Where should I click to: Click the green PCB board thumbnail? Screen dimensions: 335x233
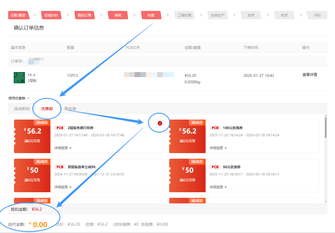(x=19, y=77)
